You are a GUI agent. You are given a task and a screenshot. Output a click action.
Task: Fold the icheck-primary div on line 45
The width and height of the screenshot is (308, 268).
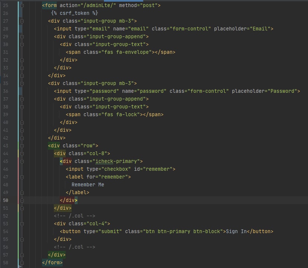tap(22, 161)
